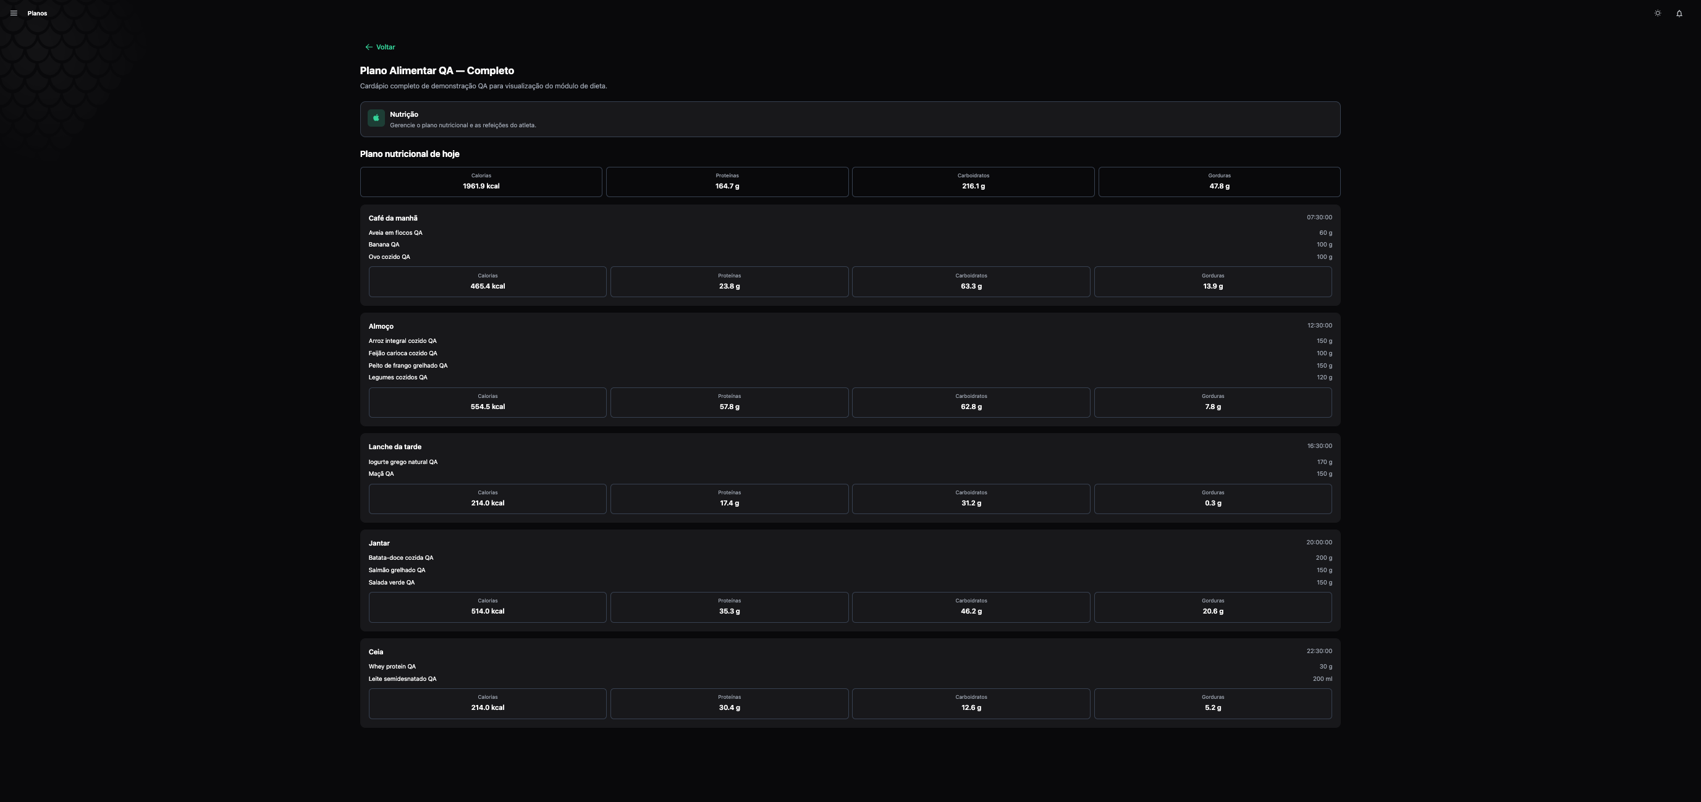Click the 31.2 g snack carbs value
This screenshot has width=1701, height=802.
coord(971,503)
